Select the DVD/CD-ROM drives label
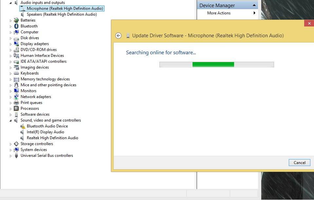This screenshot has height=200, width=314. point(39,50)
